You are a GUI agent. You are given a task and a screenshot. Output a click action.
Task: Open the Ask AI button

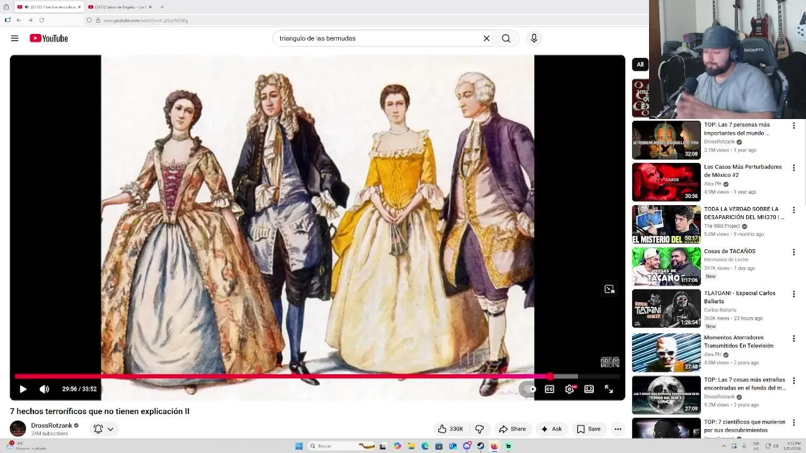pyautogui.click(x=551, y=428)
